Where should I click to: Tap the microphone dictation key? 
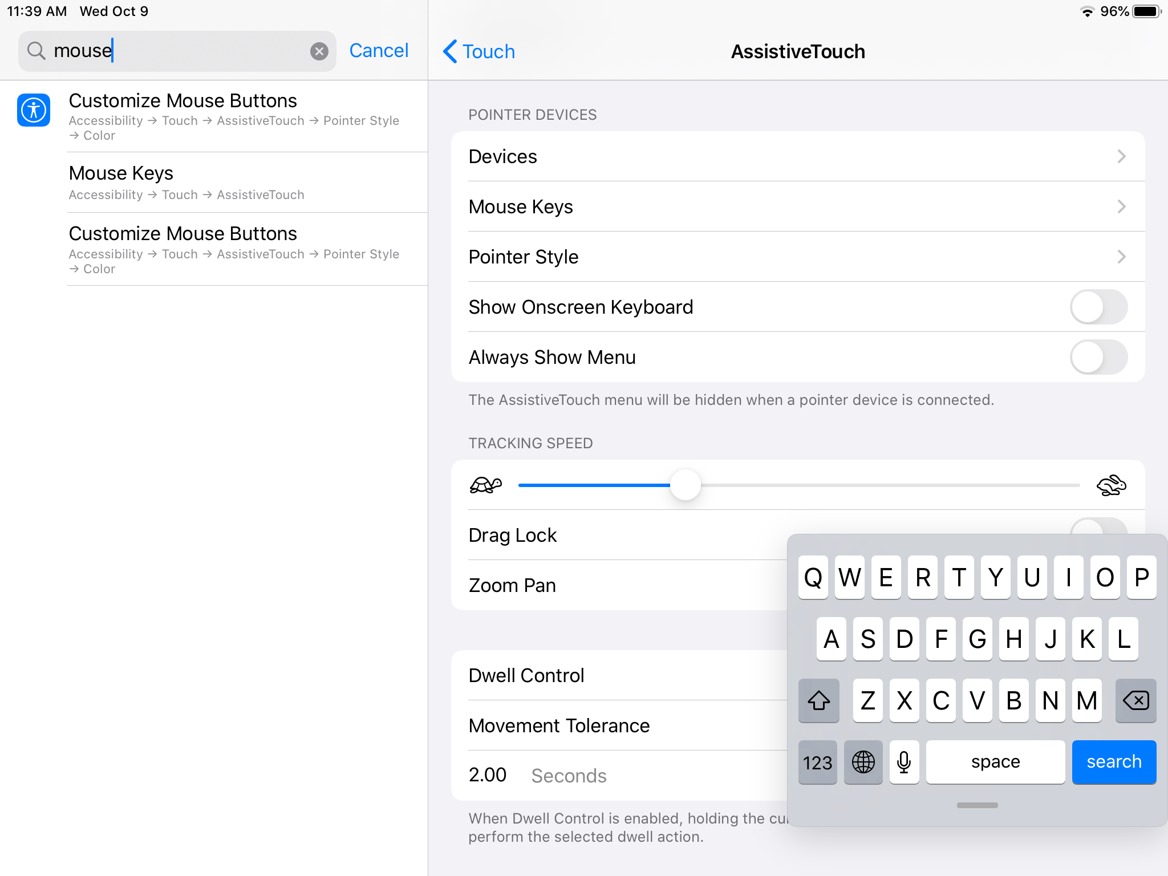(904, 762)
